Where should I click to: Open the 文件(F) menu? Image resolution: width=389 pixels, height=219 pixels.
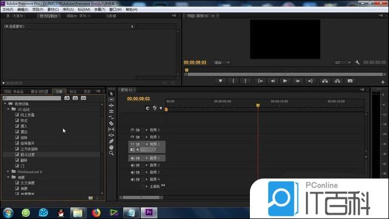[8, 9]
